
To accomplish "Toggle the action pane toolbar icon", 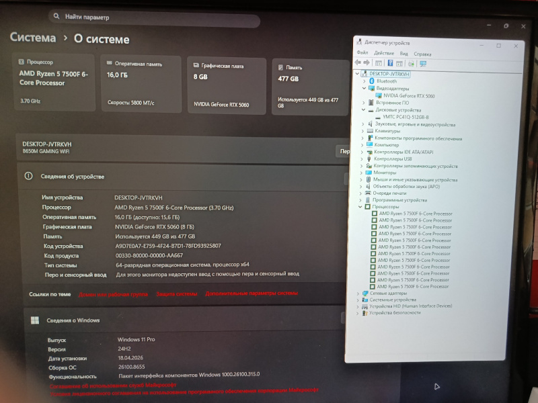I will coord(399,63).
